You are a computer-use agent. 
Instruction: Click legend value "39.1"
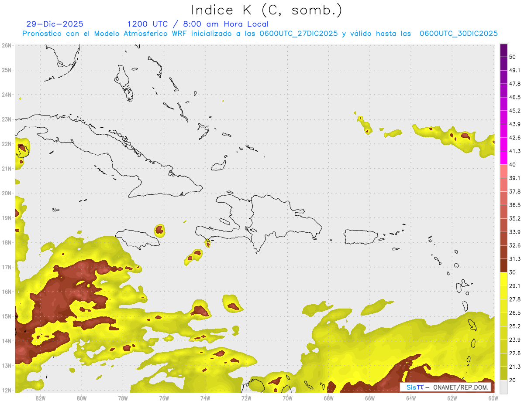coord(515,178)
